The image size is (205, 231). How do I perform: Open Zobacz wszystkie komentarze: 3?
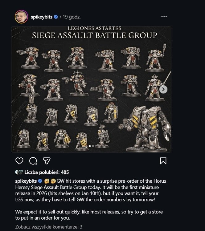click(49, 227)
